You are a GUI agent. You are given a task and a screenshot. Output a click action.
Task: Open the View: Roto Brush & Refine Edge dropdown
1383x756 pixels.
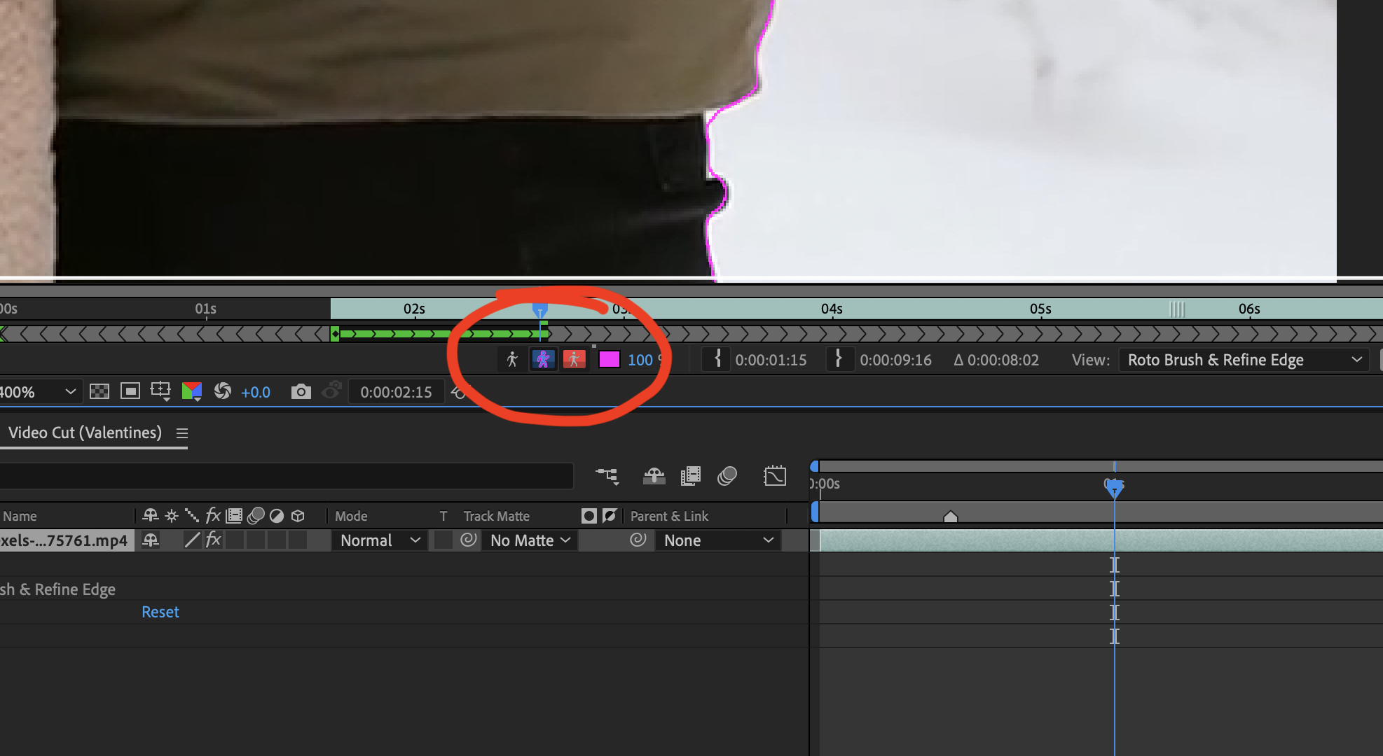click(x=1244, y=360)
